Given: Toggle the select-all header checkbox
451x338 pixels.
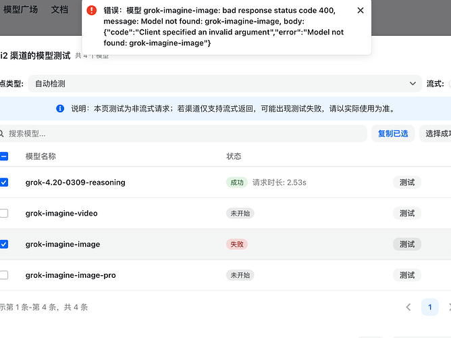Looking at the screenshot, I should pos(4,156).
